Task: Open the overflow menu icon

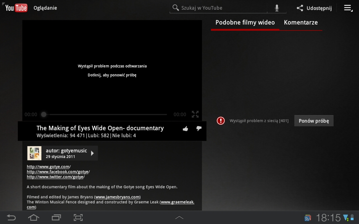Action: [x=348, y=8]
